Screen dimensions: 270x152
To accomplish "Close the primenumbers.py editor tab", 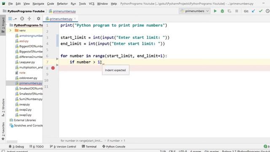I will pyautogui.click(x=75, y=19).
